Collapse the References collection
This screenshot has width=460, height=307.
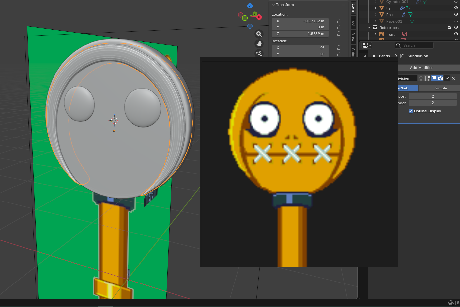pyautogui.click(x=369, y=27)
